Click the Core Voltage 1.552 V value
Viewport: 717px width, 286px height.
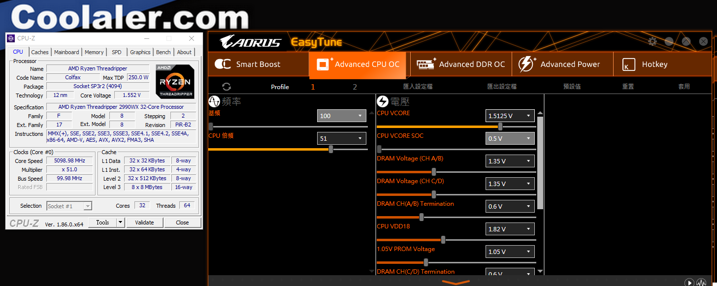(x=131, y=95)
